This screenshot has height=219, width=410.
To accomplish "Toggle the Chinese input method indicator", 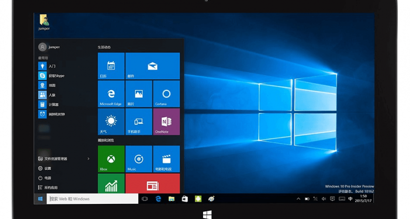I will [x=350, y=199].
